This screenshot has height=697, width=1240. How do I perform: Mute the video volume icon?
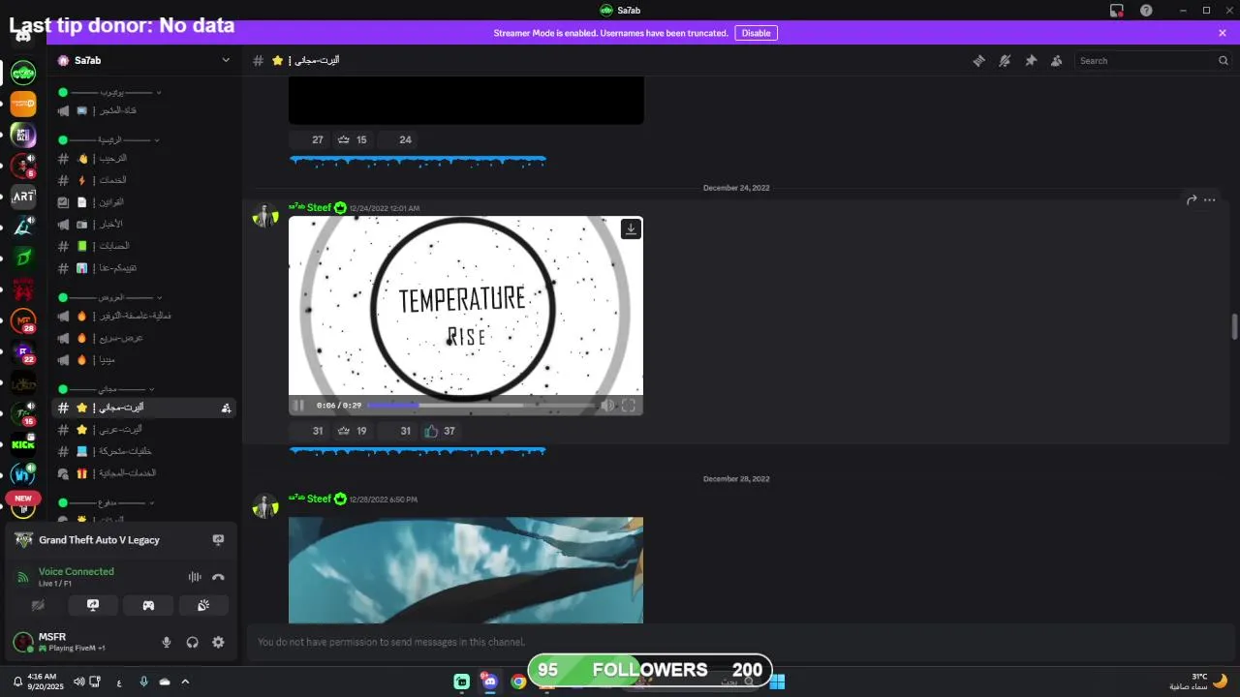coord(607,406)
